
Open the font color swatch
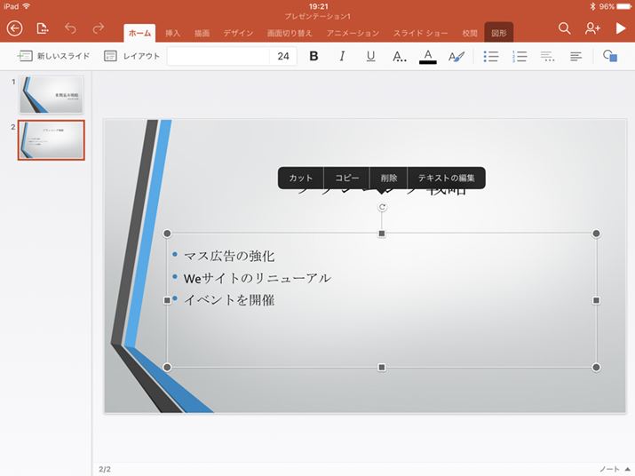pos(427,56)
